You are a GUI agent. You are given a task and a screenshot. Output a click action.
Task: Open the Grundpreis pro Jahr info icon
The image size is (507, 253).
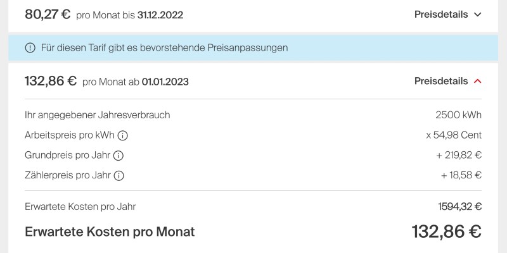point(119,156)
